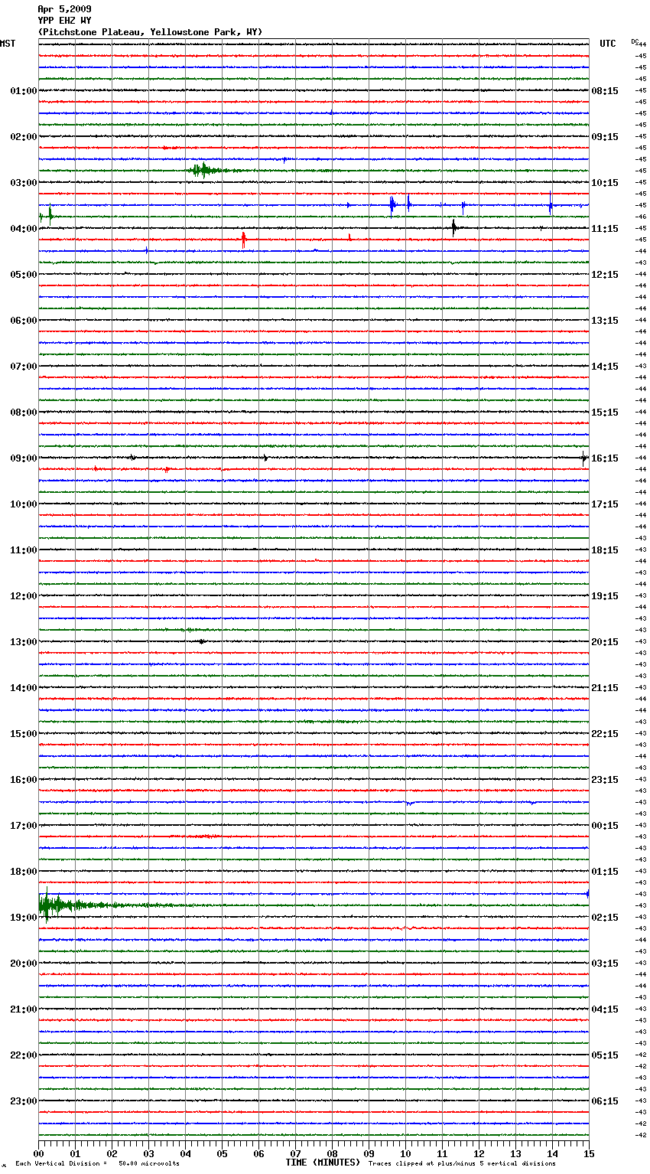Screen dimensions: 650x1174
Task: Click the "00" minute axis label
Action: 38,1153
